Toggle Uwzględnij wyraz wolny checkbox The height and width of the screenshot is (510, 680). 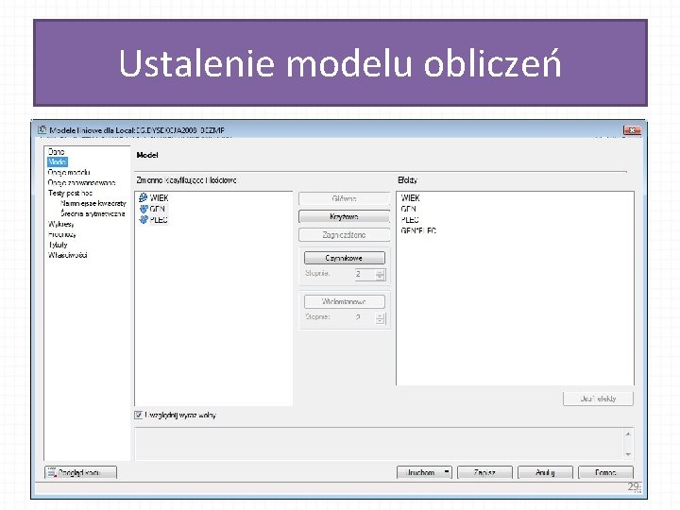click(138, 415)
